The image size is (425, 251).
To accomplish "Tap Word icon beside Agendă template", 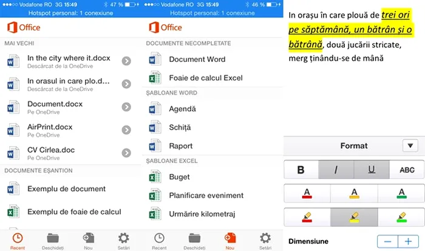I will [155, 109].
